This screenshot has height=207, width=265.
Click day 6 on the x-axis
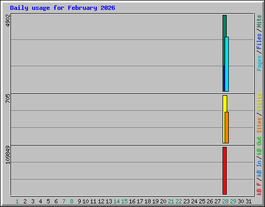tap(56, 201)
